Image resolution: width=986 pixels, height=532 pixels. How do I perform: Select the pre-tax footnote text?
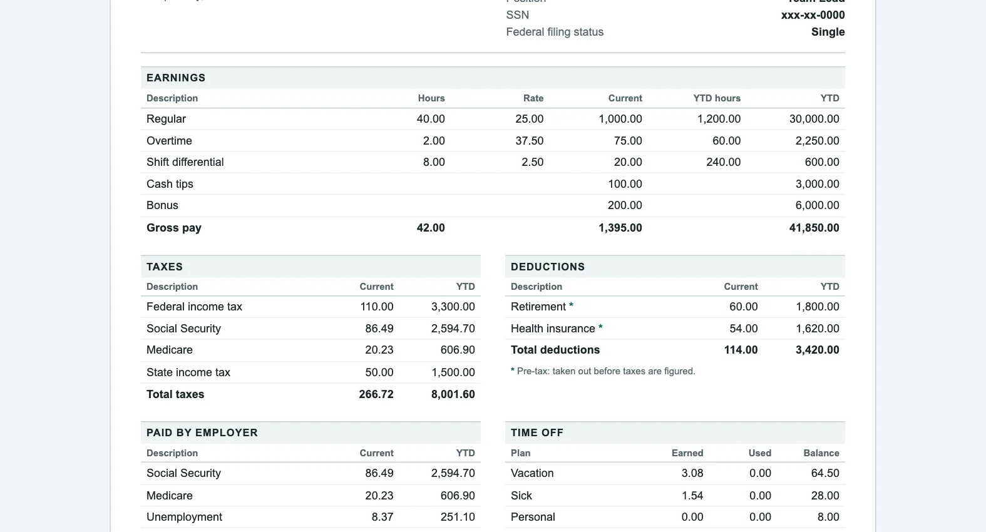(603, 371)
